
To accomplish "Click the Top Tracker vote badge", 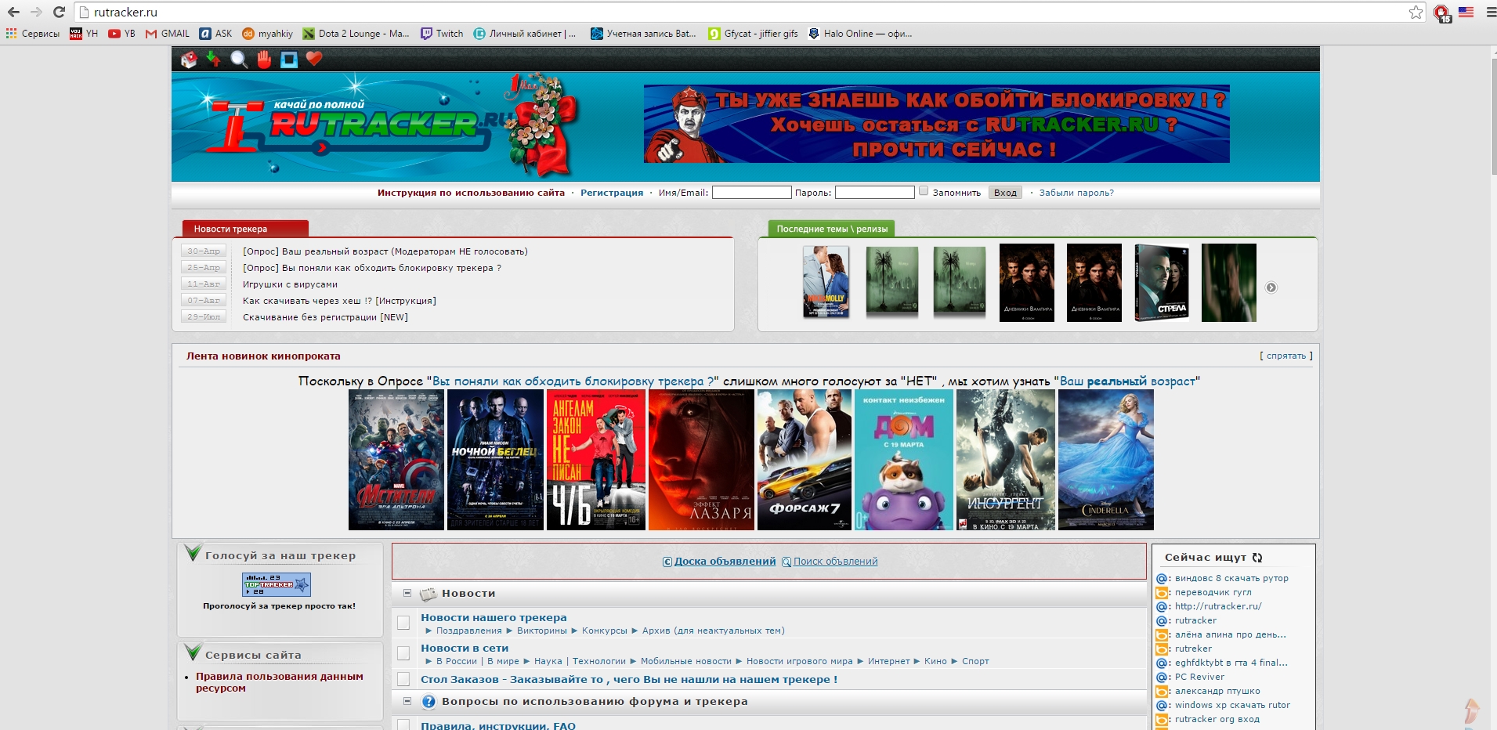I will coord(277,584).
